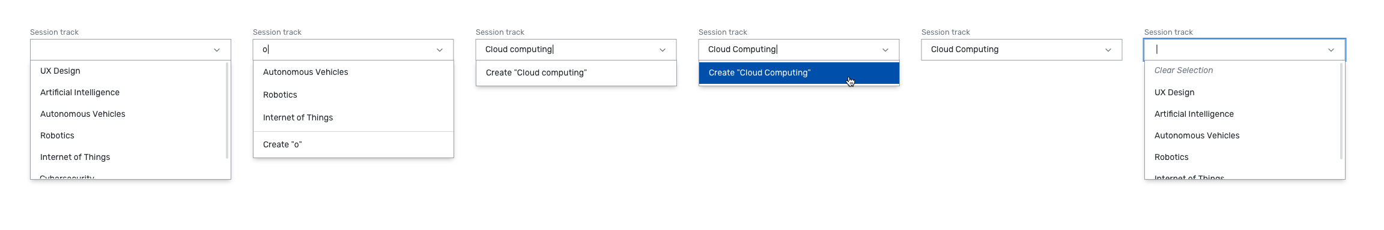The width and height of the screenshot is (1384, 230).
Task: Select Internet of Things in filtered list
Action: (353, 117)
